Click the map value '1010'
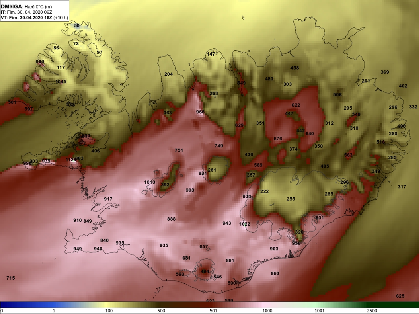 [x=150, y=183]
